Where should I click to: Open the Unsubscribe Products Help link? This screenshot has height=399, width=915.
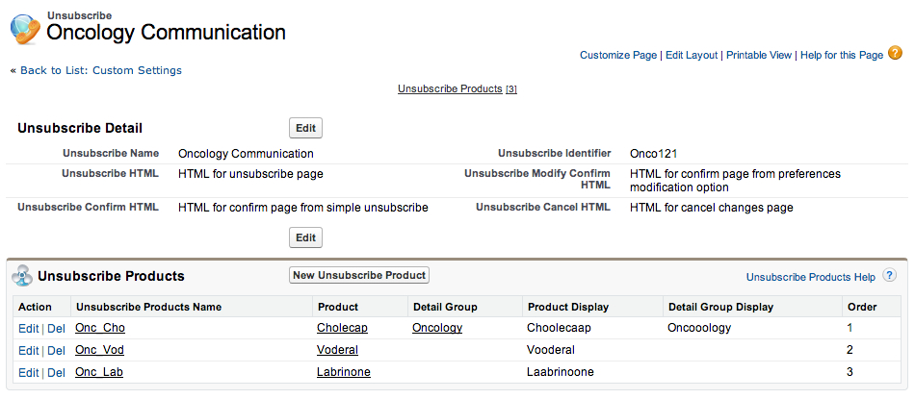pyautogui.click(x=810, y=277)
